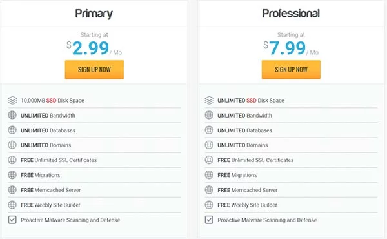Select the Professional plan heading
Screen dimensions: 387x239
click(x=291, y=14)
